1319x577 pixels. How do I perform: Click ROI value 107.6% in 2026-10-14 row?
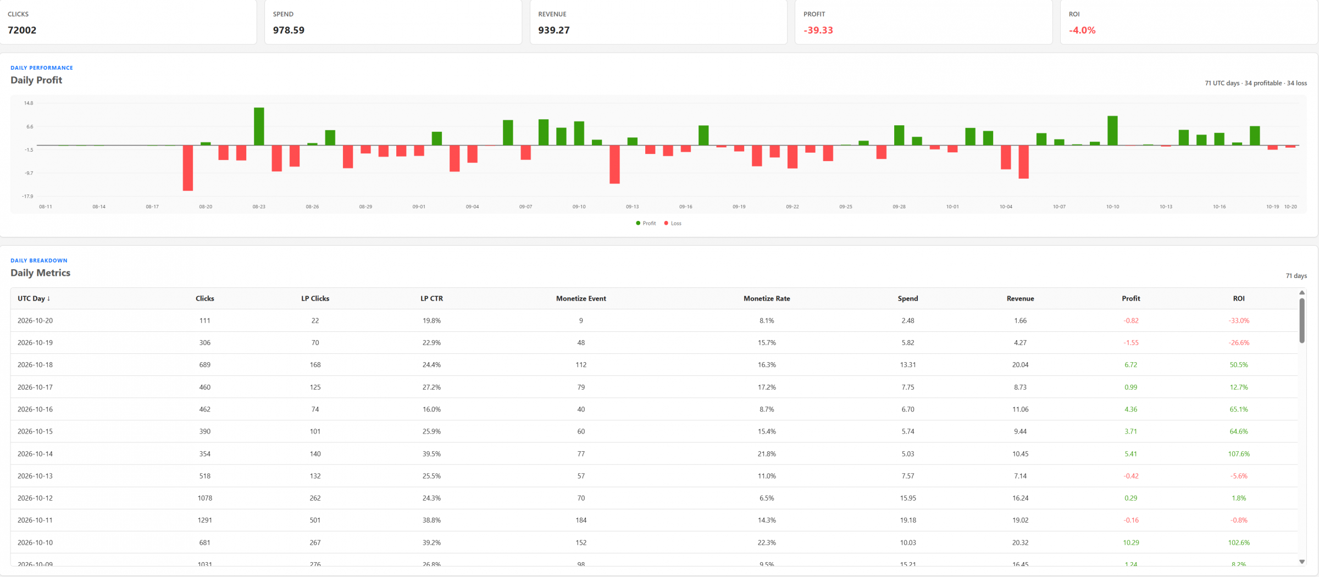[x=1239, y=454]
